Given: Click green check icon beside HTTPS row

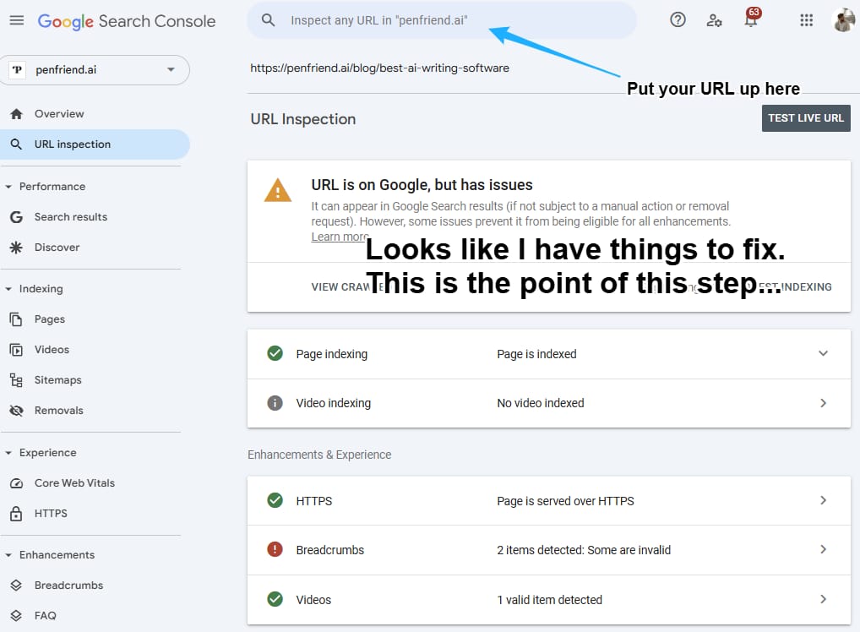Looking at the screenshot, I should tap(275, 500).
